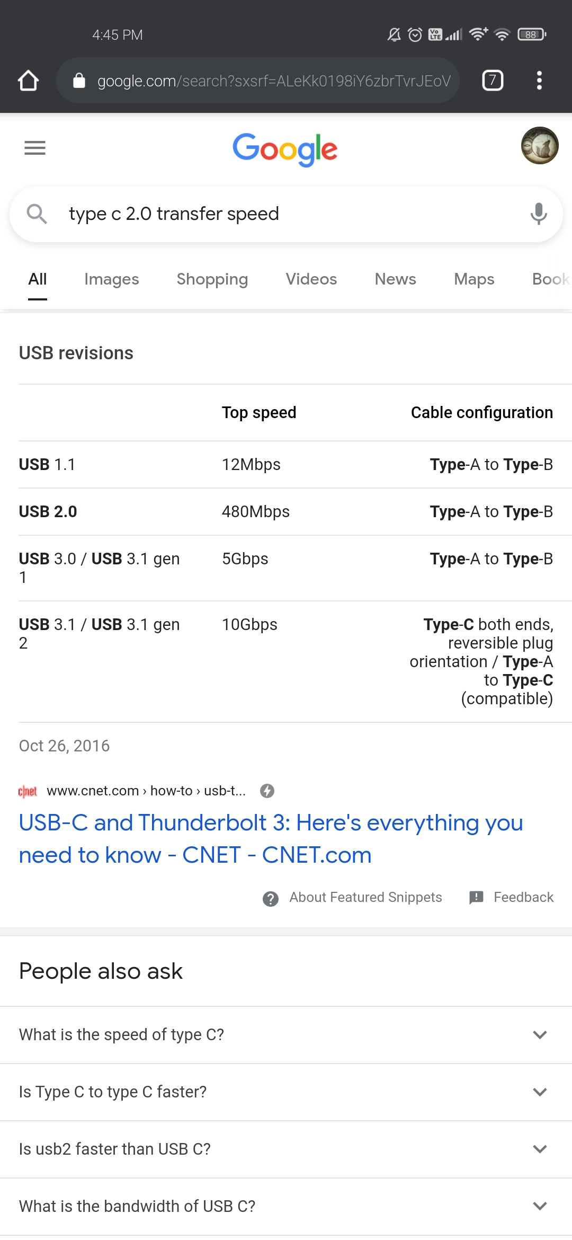Tap the search query text field
The width and height of the screenshot is (572, 1240).
click(286, 214)
